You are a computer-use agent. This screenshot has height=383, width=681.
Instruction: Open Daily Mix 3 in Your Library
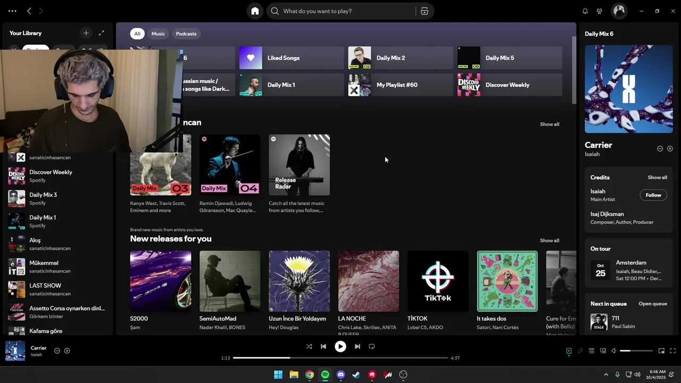click(x=57, y=198)
